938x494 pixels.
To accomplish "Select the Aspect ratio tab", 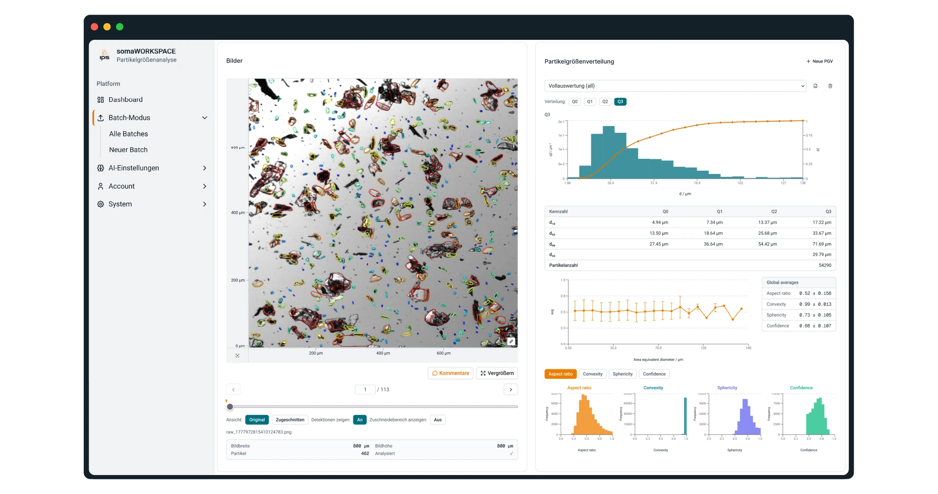I will point(560,374).
